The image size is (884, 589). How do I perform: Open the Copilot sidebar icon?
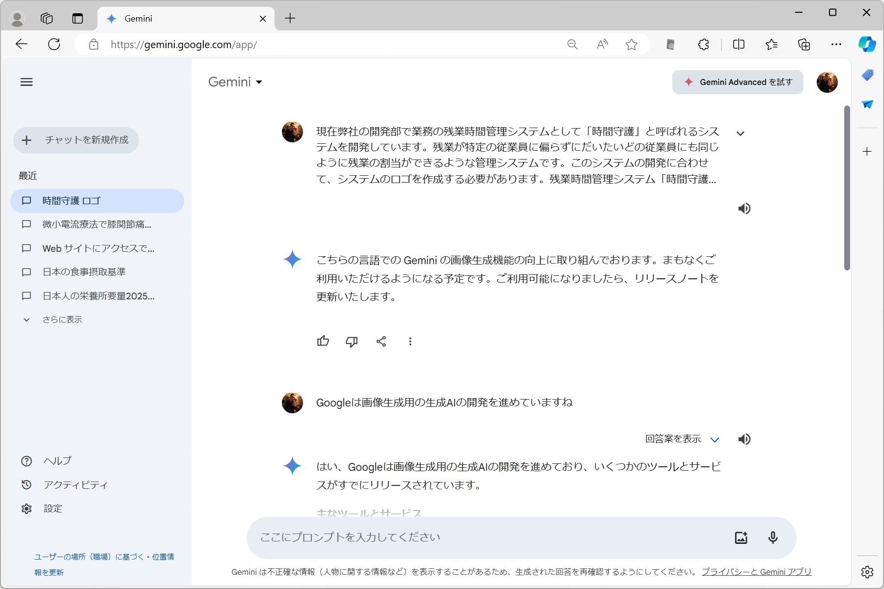867,44
